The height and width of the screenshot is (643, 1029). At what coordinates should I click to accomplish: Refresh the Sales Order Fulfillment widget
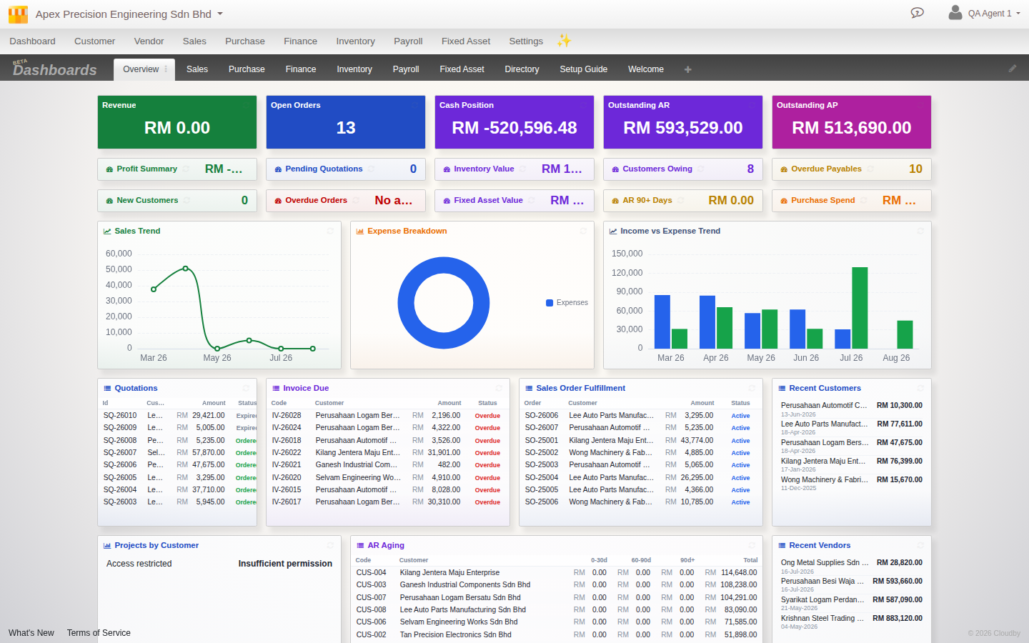pos(752,388)
